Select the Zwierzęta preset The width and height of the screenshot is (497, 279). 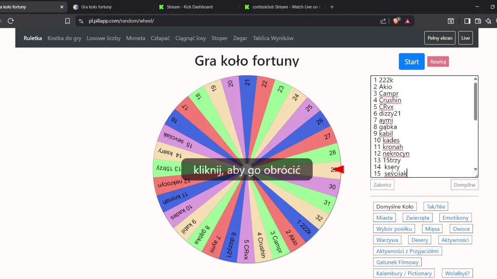(x=417, y=218)
